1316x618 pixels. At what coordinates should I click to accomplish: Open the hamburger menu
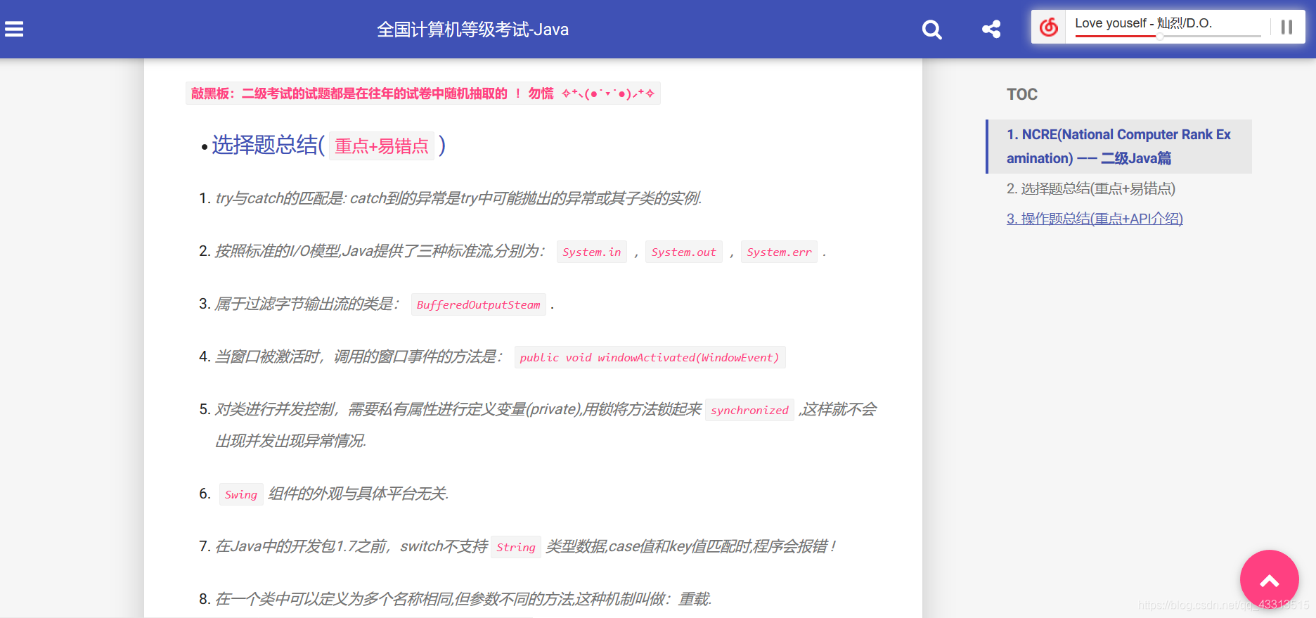(x=14, y=29)
